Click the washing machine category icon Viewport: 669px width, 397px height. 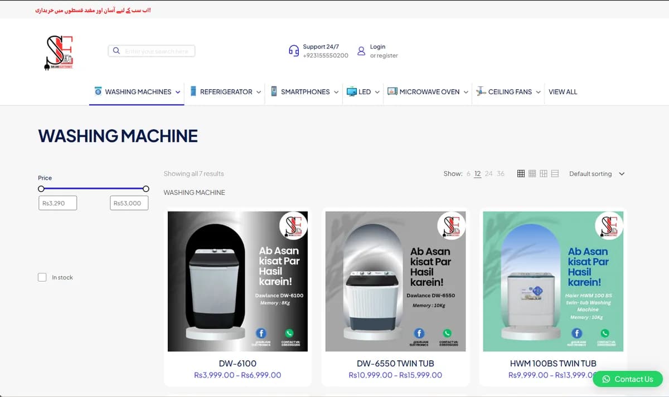(98, 91)
